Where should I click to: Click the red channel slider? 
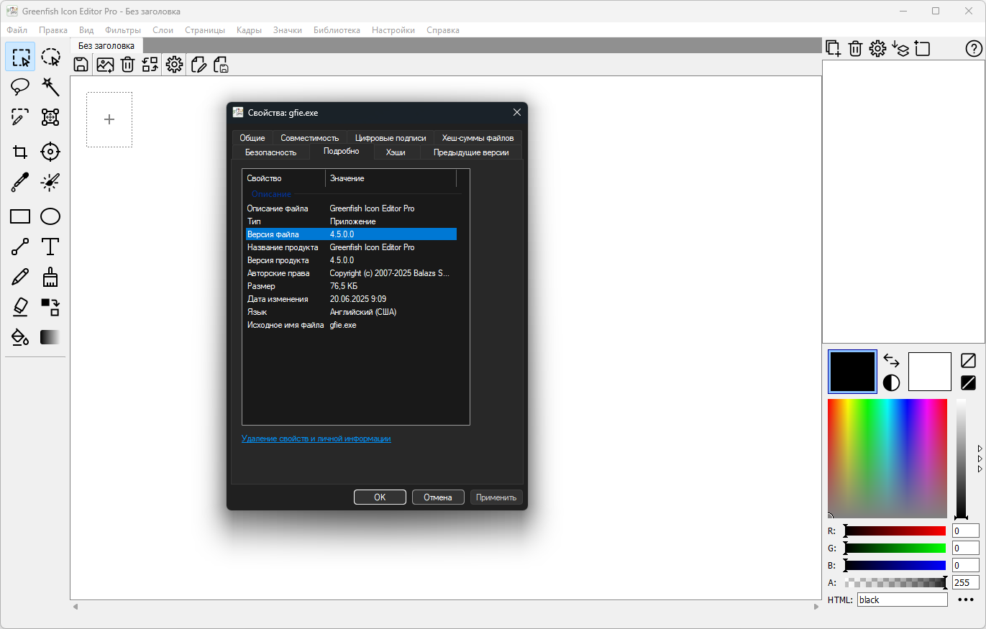click(895, 531)
